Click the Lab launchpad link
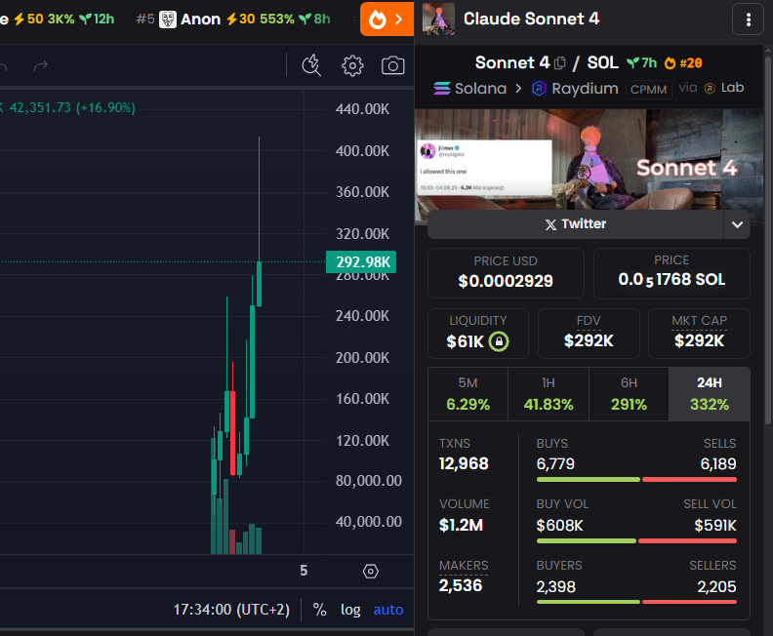773x636 pixels. (x=732, y=88)
